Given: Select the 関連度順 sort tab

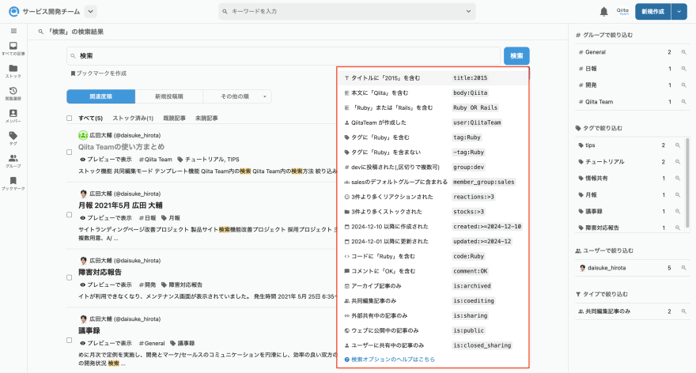Looking at the screenshot, I should click(x=100, y=96).
